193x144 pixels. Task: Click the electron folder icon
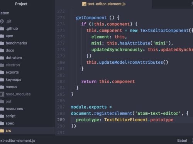click(2, 65)
